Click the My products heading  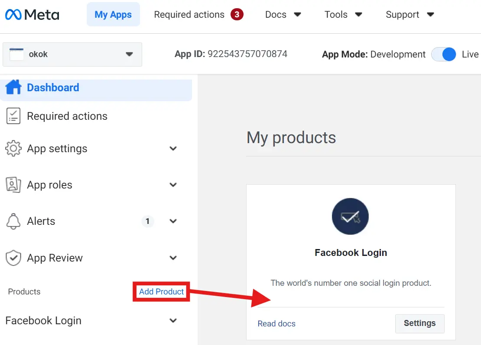(x=291, y=137)
